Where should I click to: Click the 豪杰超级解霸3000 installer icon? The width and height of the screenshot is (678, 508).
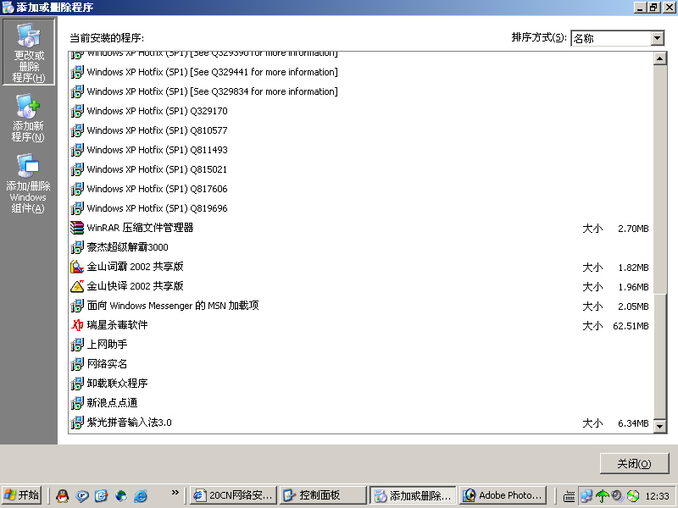pyautogui.click(x=77, y=247)
